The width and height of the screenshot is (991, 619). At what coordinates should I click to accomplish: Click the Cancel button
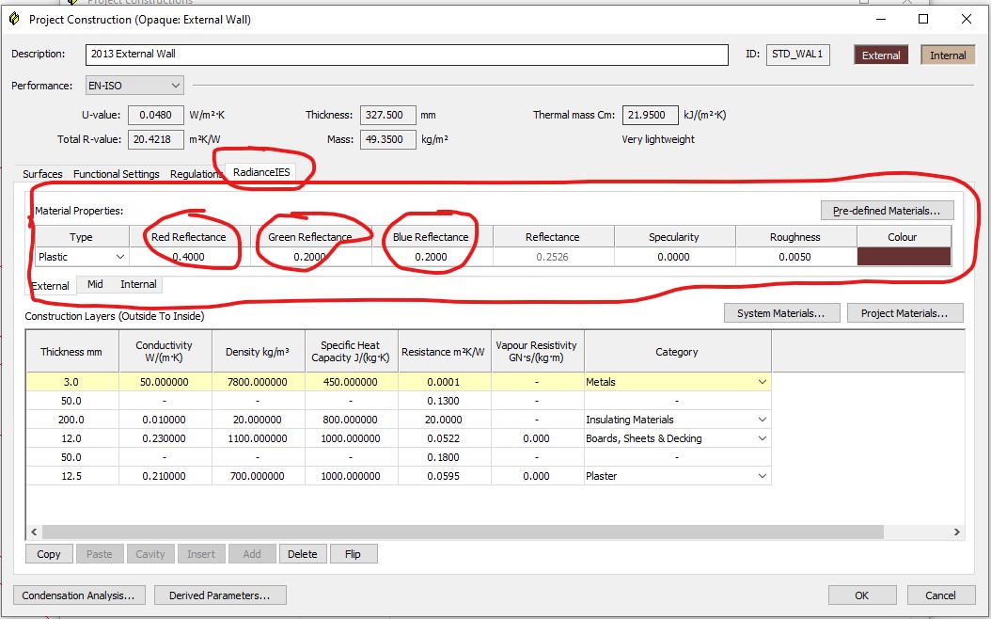(x=940, y=595)
